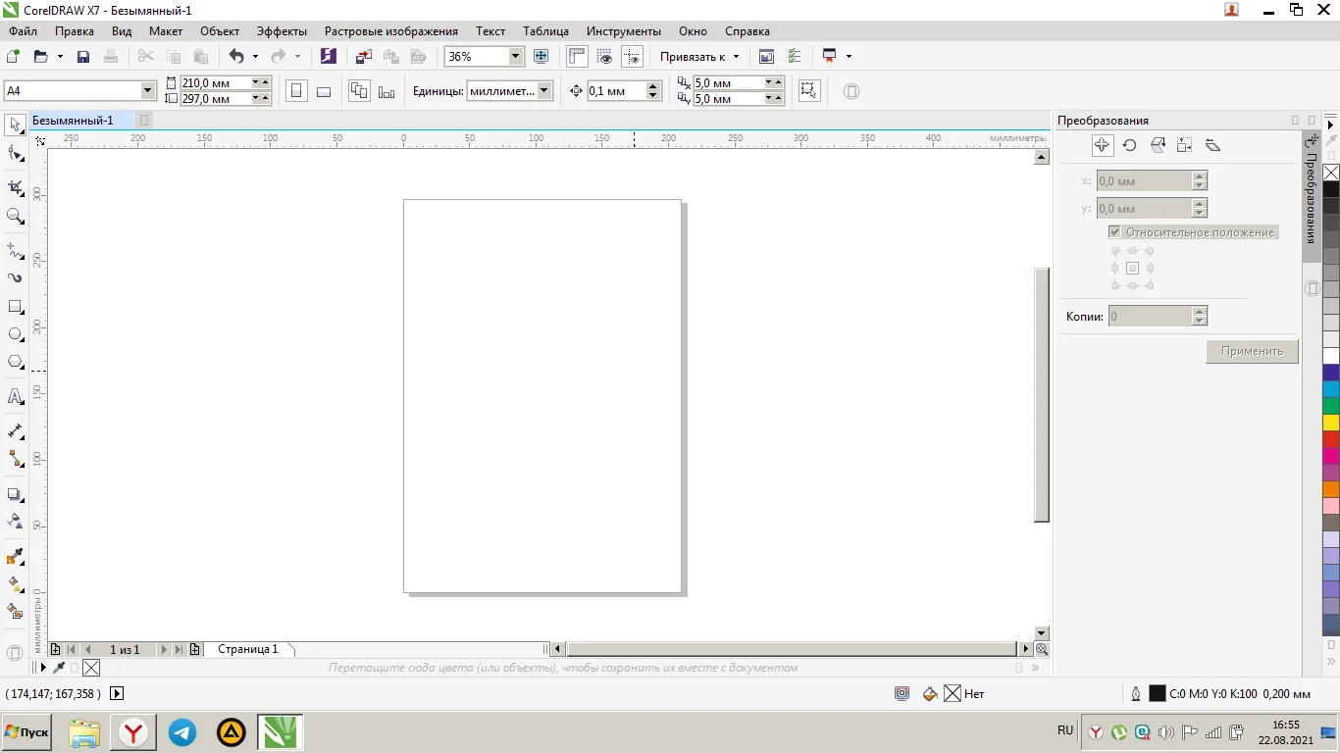Switch to the Страница 1 page tab
This screenshot has height=753, width=1340.
(247, 649)
